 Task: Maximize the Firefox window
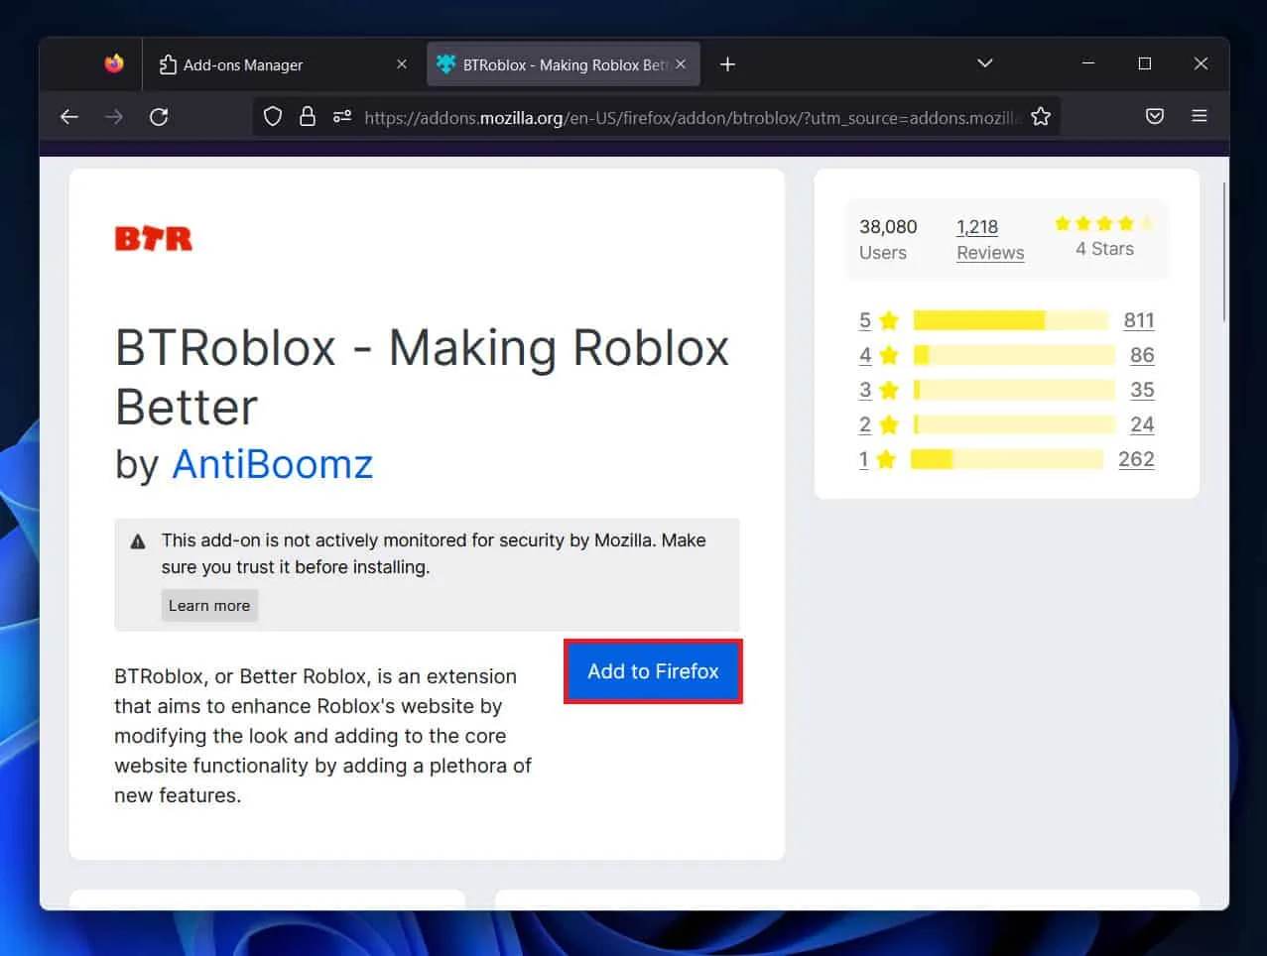(1145, 63)
